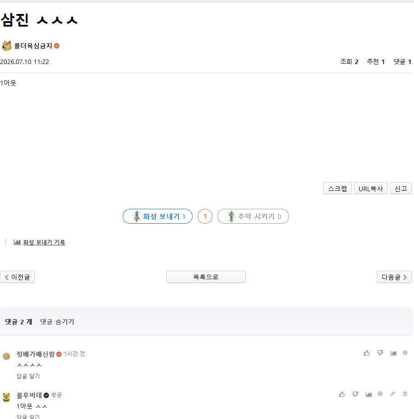Viewport: 414px width, 419px height.
Task: Click 룰루비데's dark verified badge
Action: pos(46,395)
